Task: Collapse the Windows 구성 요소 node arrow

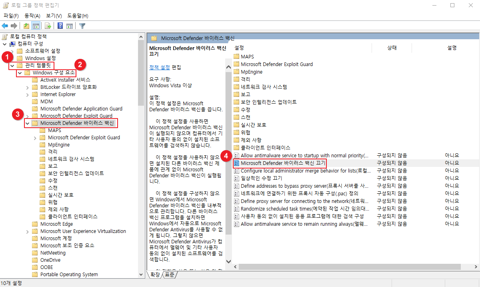Action: pos(20,73)
